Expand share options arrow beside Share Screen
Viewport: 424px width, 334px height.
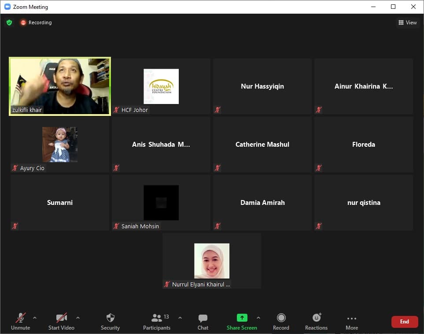click(x=258, y=318)
